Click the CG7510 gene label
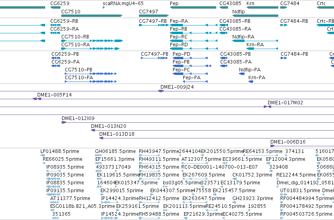Image resolution: width=334 pixels, height=220 pixels. pyautogui.click(x=71, y=11)
